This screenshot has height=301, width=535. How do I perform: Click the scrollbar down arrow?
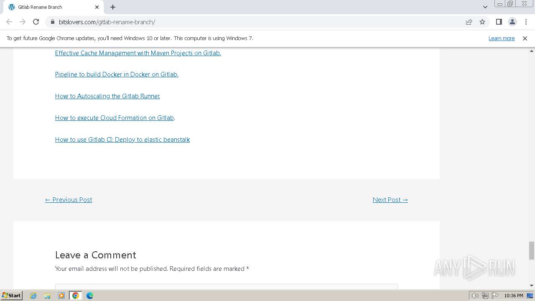tap(532, 286)
